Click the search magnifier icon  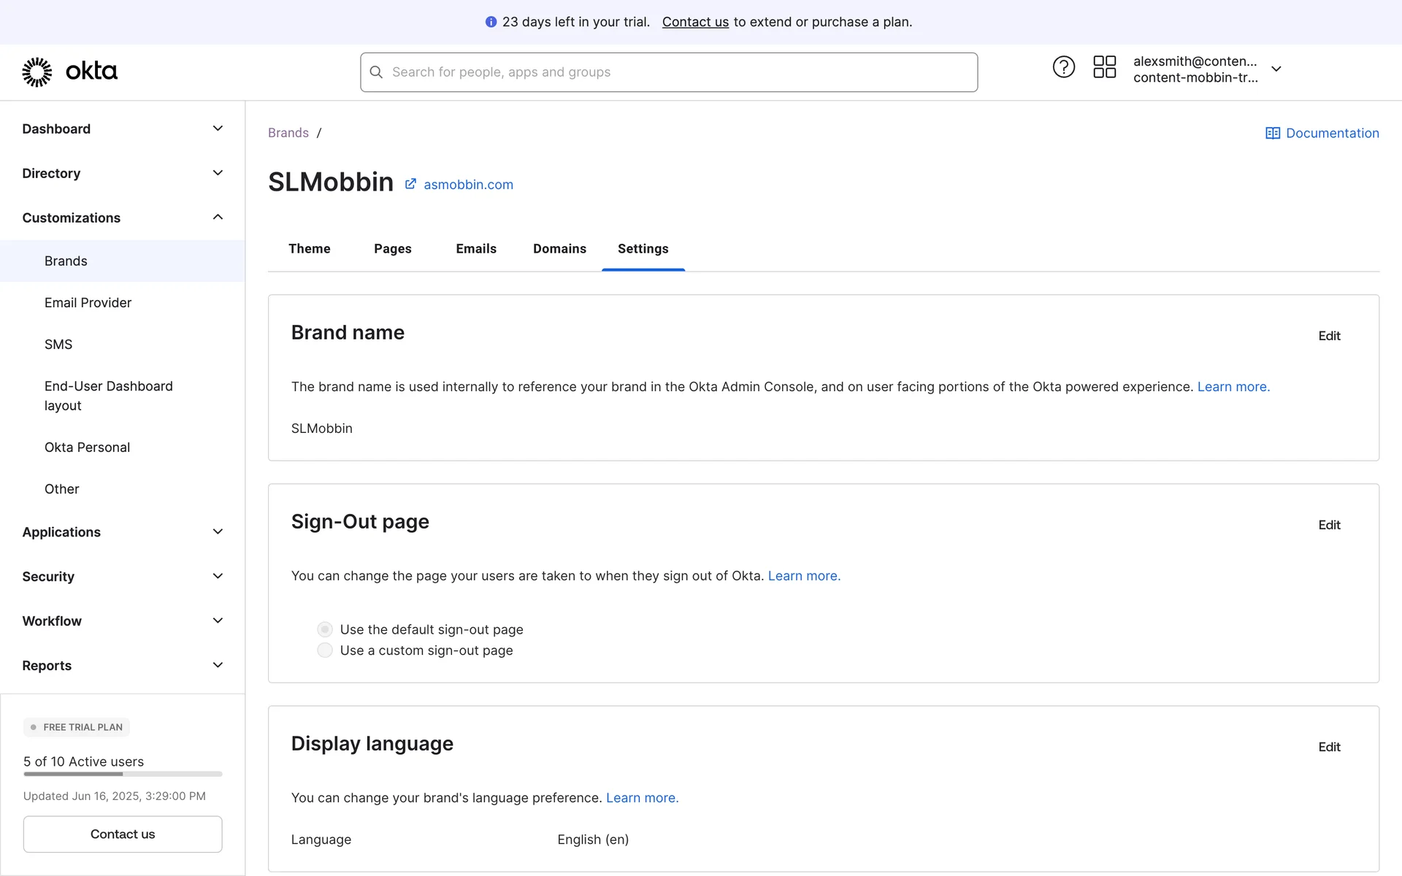(376, 72)
